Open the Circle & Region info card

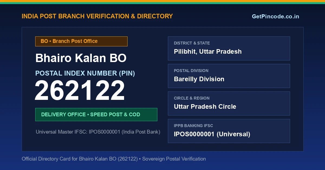point(229,103)
